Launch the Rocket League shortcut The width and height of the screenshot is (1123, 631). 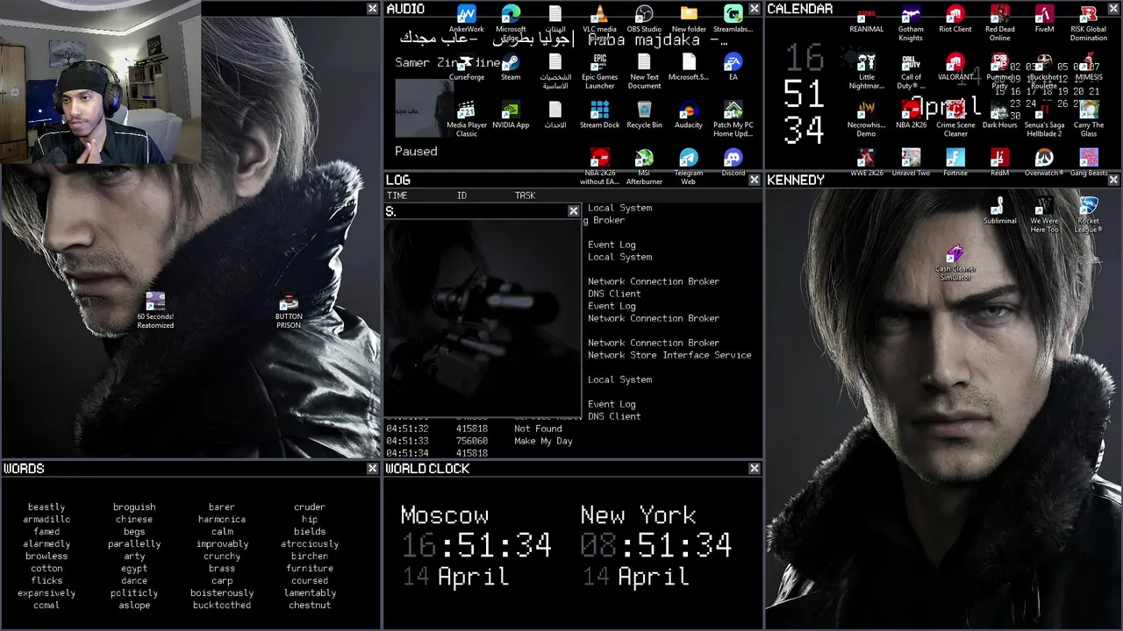click(x=1089, y=215)
